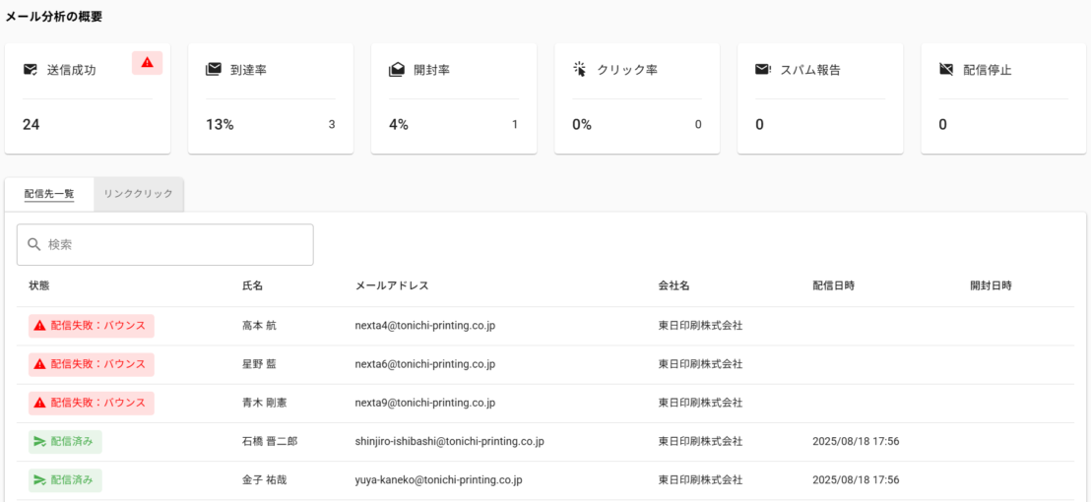Click the スパム報告 mail alert icon
This screenshot has width=1091, height=502.
click(762, 70)
